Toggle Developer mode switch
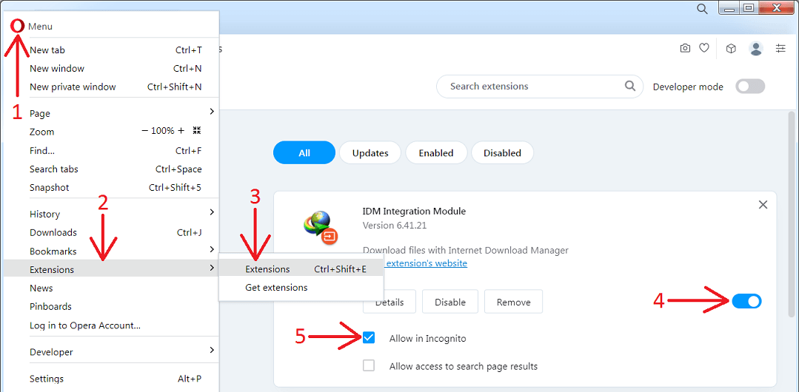The width and height of the screenshot is (799, 392). [749, 87]
